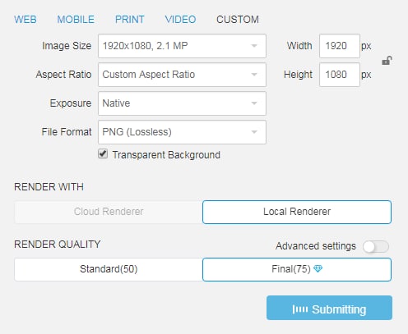The image size is (408, 334).
Task: Select Standard(50) render quality
Action: coord(109,269)
